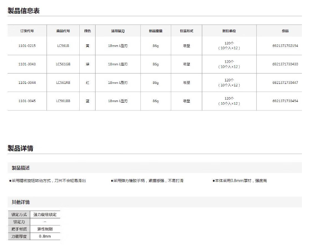Click the 锁定方式 row label
The width and height of the screenshot is (309, 245).
(19, 215)
